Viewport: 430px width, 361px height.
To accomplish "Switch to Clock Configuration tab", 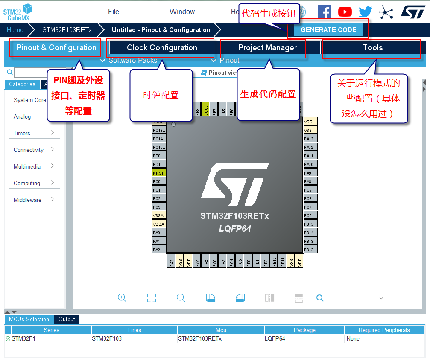I will [162, 48].
